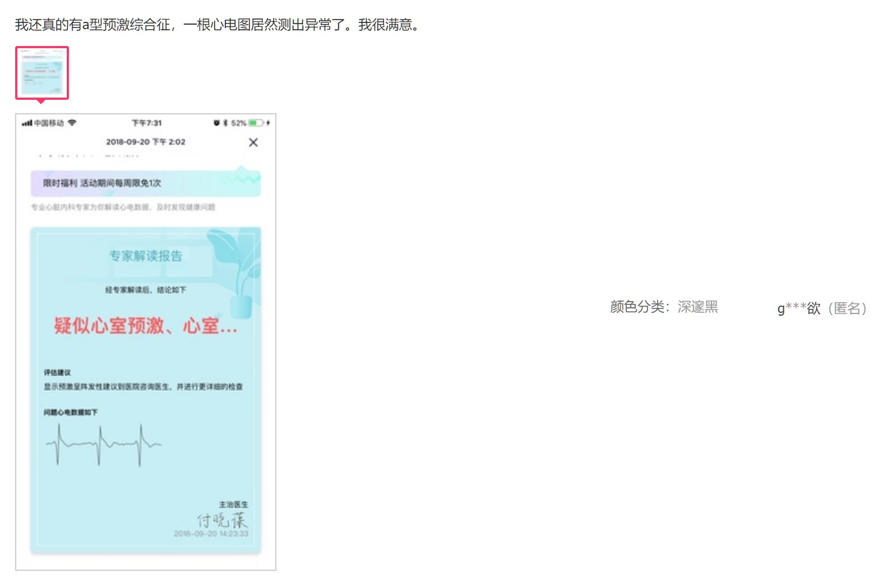Click the 专家解读报告 heading
Image resolution: width=892 pixels, height=582 pixels.
click(146, 256)
